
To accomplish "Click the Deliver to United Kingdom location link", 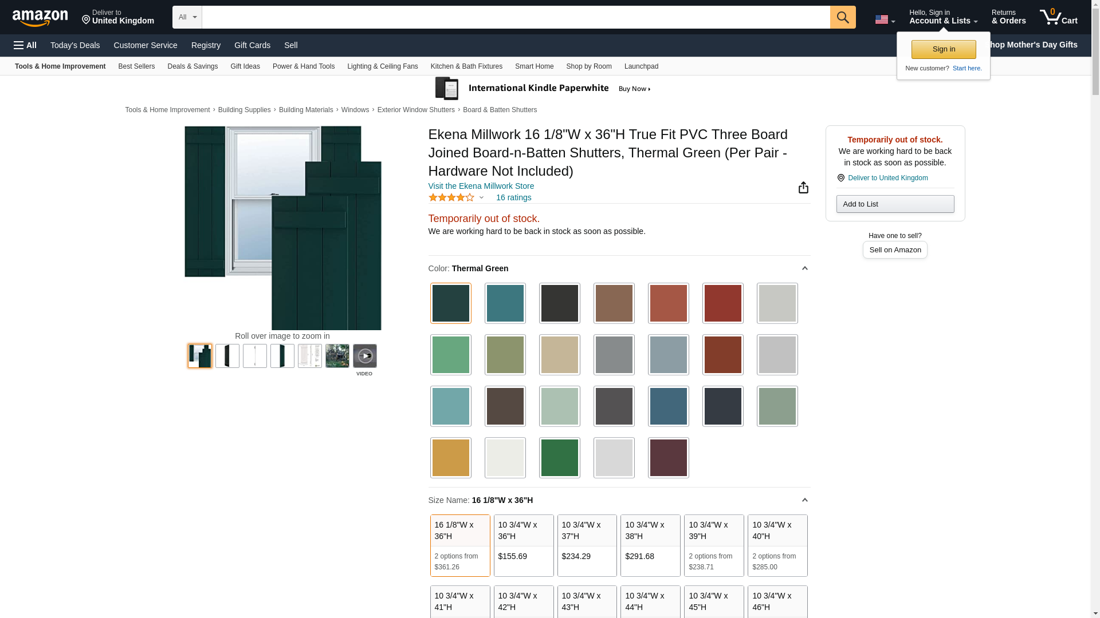I will click(x=887, y=178).
